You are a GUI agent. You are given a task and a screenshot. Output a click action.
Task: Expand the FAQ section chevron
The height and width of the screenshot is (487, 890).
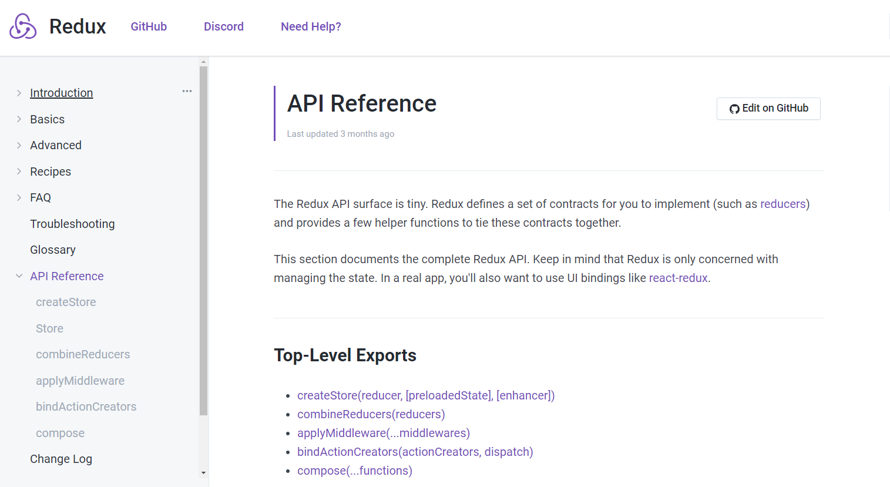19,197
